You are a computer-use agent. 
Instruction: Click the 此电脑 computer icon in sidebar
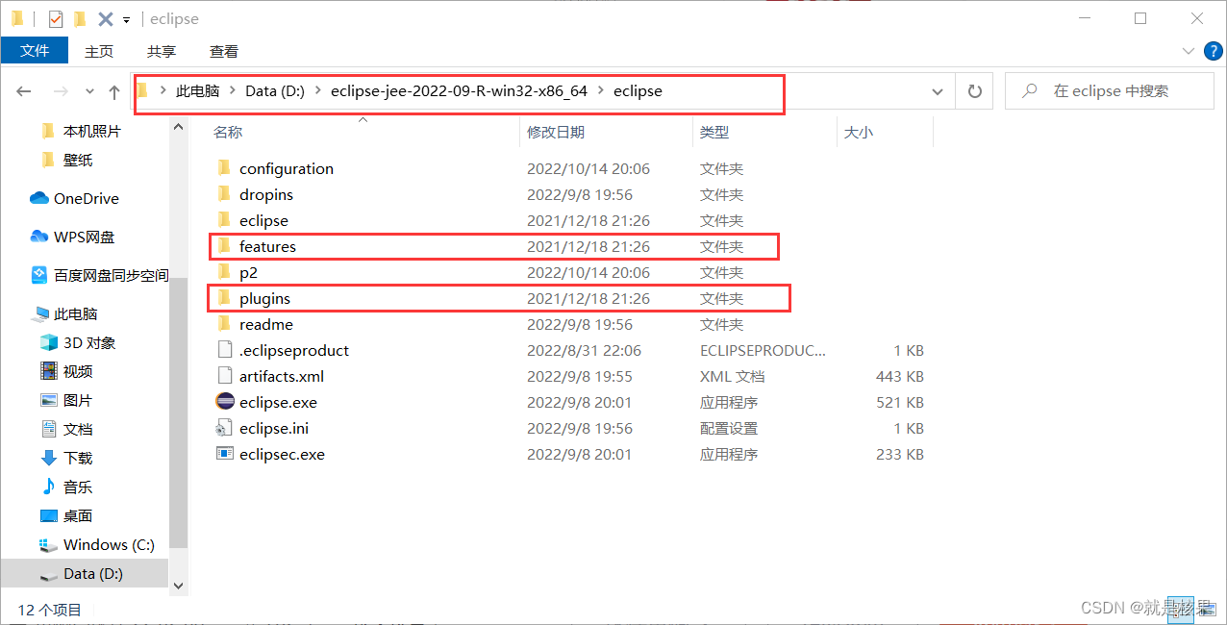tap(40, 313)
